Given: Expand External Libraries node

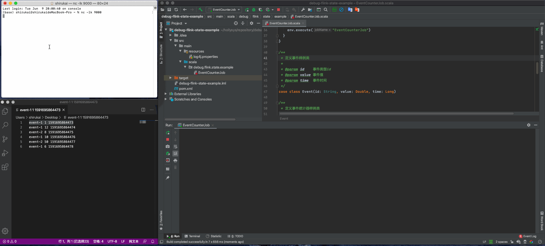Looking at the screenshot, I should point(166,94).
